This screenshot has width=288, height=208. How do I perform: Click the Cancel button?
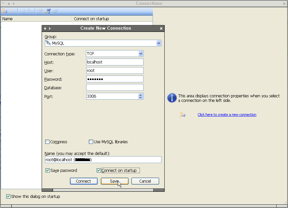(145, 181)
